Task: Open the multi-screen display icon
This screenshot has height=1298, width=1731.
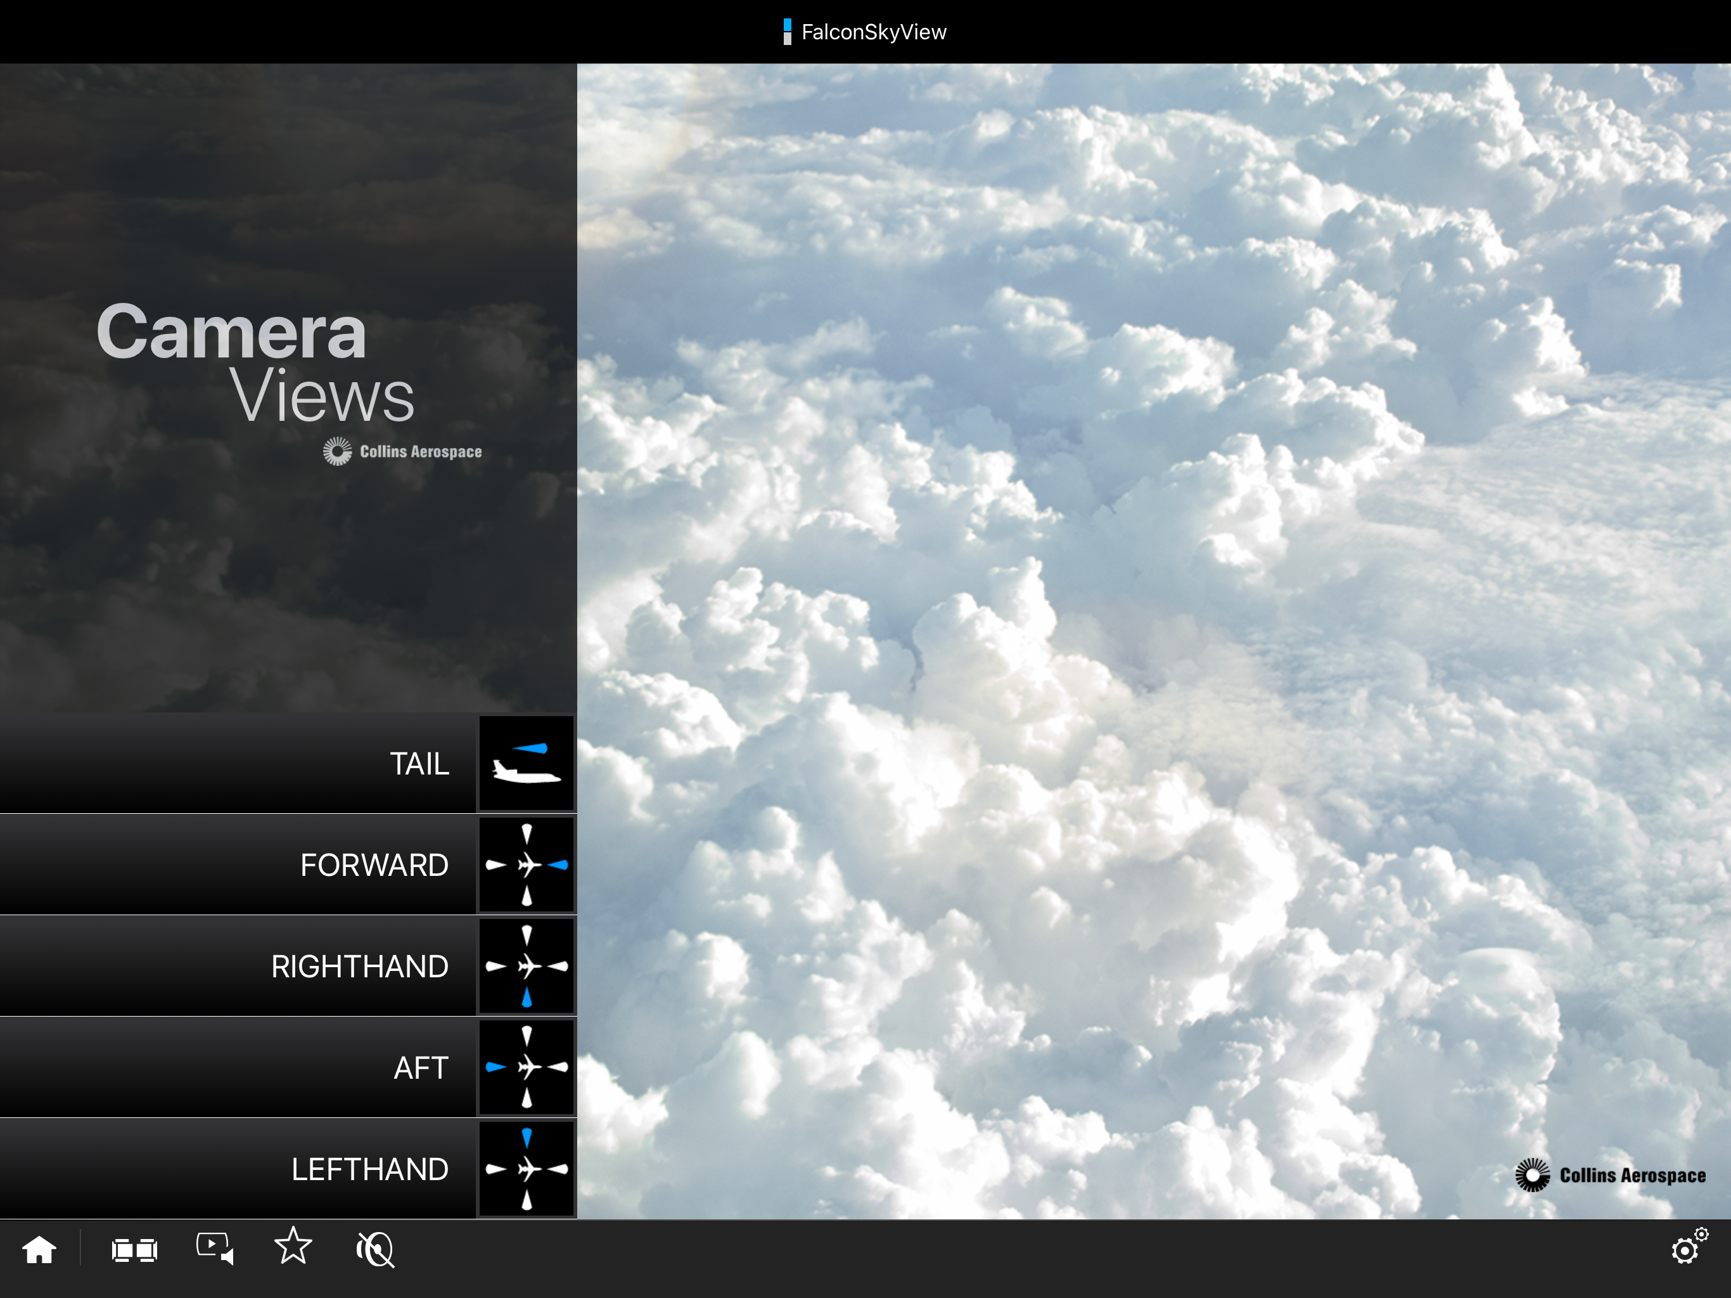Action: pyautogui.click(x=134, y=1249)
